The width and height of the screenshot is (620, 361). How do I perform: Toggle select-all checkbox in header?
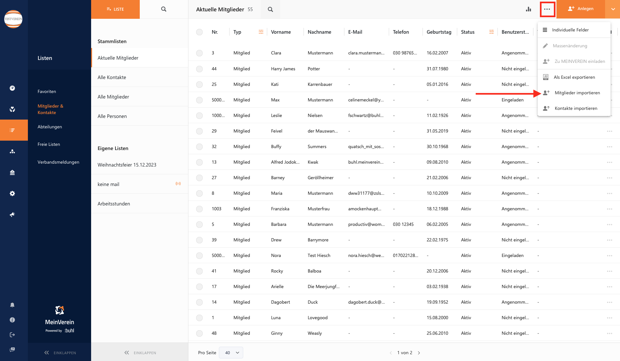click(x=199, y=32)
